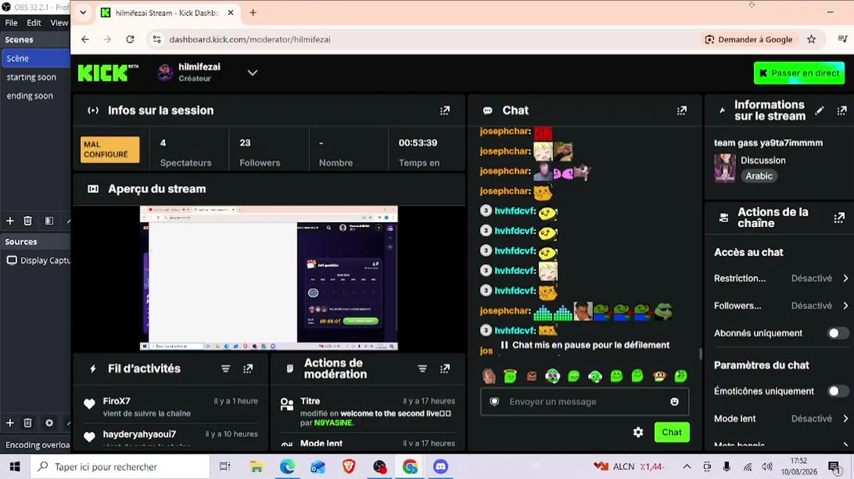The image size is (854, 479).
Task: Add a scene in OBS Scenes panel
Action: [x=10, y=221]
